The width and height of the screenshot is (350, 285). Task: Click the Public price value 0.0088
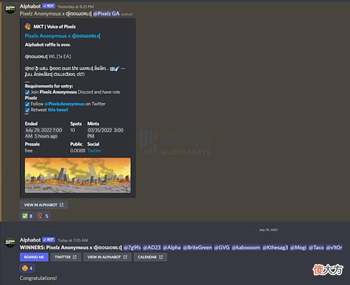coord(77,151)
